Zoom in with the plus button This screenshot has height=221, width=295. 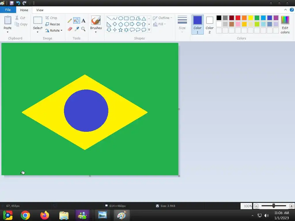coord(292,206)
